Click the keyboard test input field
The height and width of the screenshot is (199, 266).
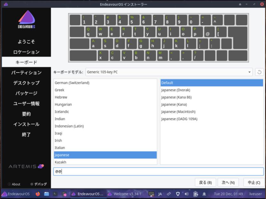159,172
